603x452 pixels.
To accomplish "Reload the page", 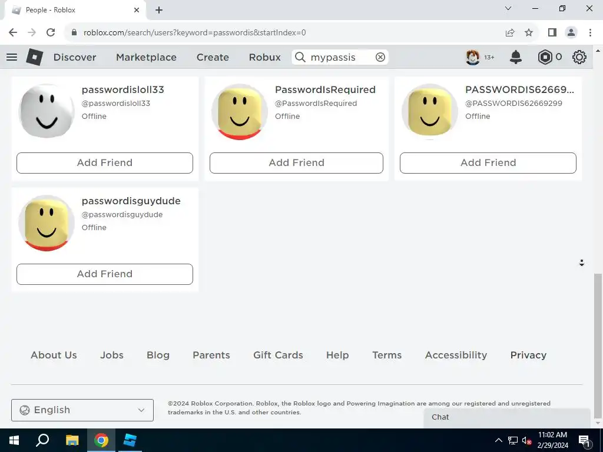I will (51, 32).
